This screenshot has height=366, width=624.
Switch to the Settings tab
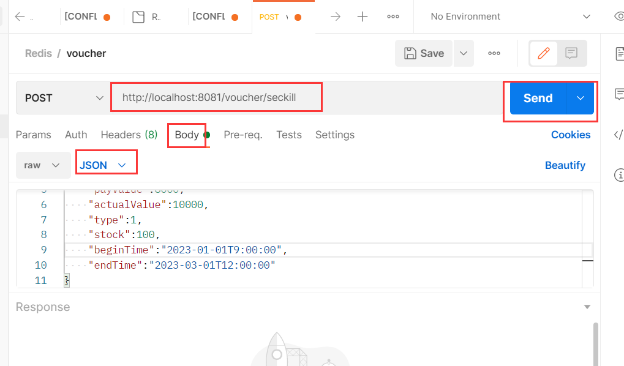335,135
